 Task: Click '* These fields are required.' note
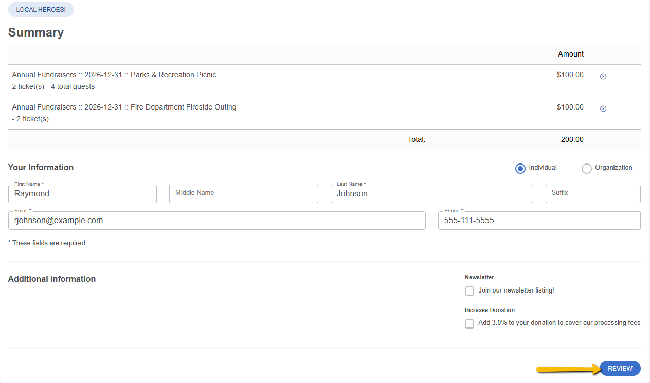coord(47,243)
